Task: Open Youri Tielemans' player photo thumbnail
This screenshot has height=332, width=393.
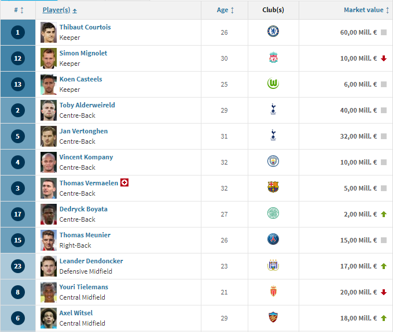Action: click(49, 292)
